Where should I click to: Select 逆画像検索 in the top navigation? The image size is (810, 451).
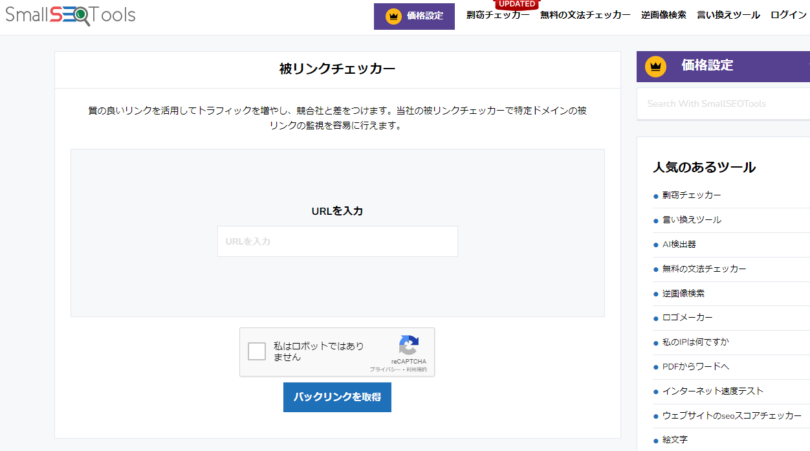(x=663, y=15)
